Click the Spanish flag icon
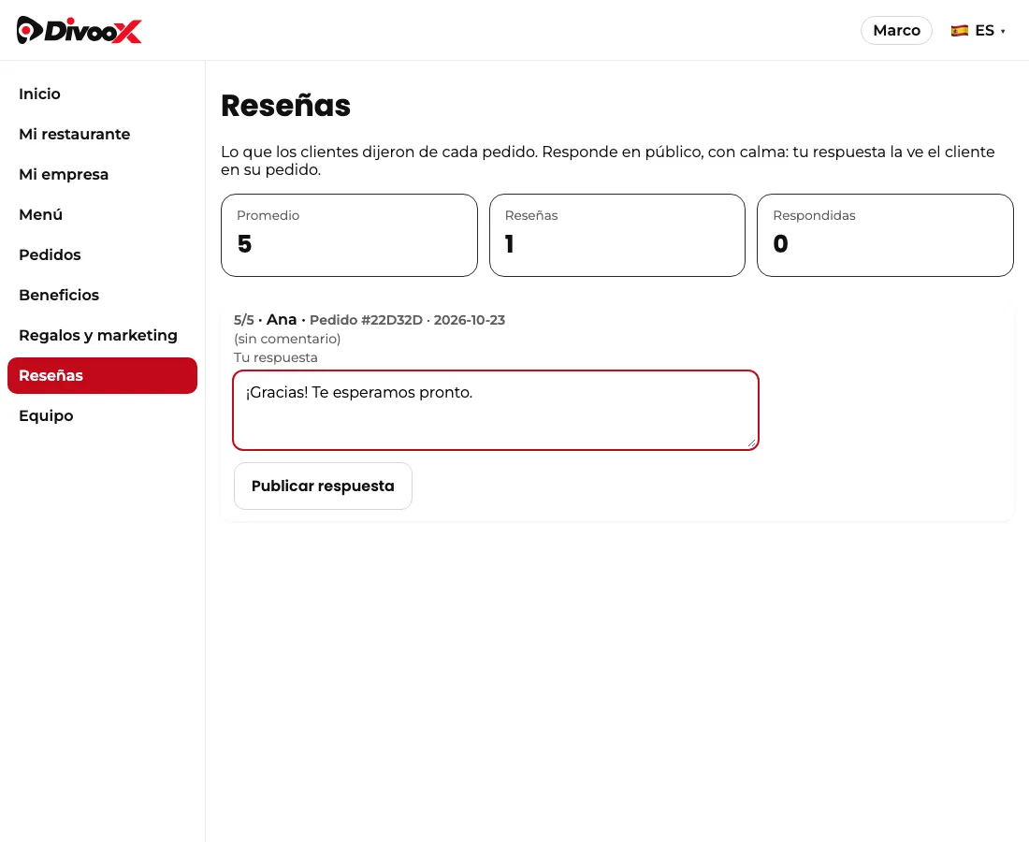This screenshot has height=842, width=1029. 959,30
